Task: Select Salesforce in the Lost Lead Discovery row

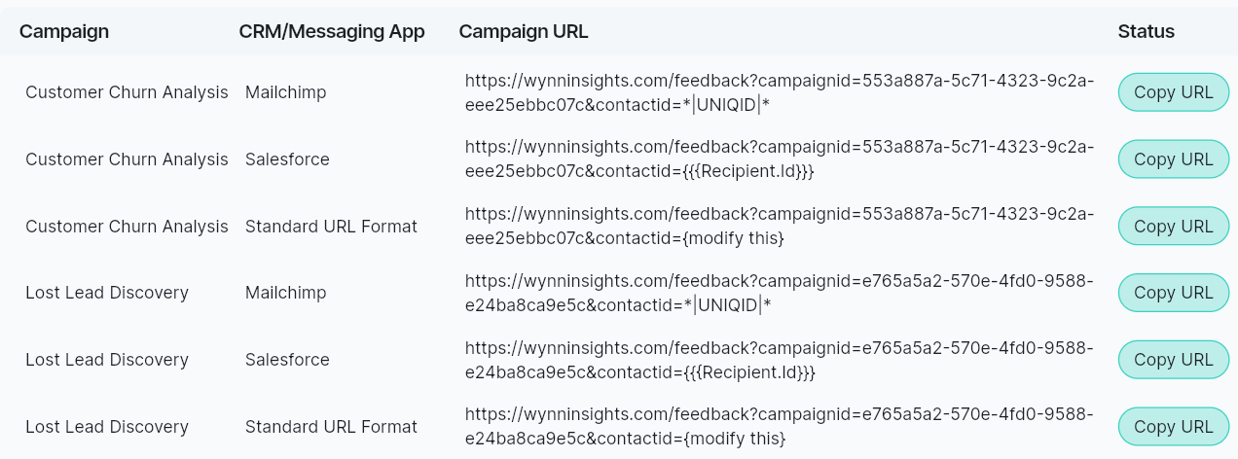Action: (x=287, y=360)
